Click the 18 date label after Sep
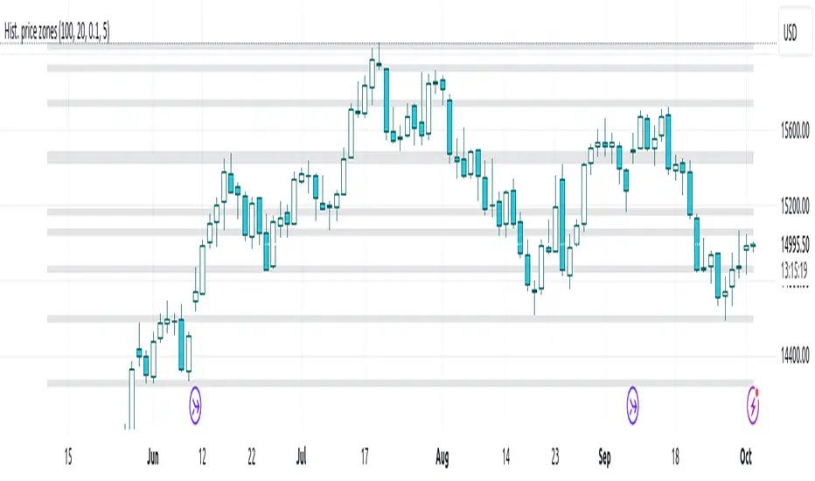Image resolution: width=815 pixels, height=481 pixels. click(x=676, y=457)
